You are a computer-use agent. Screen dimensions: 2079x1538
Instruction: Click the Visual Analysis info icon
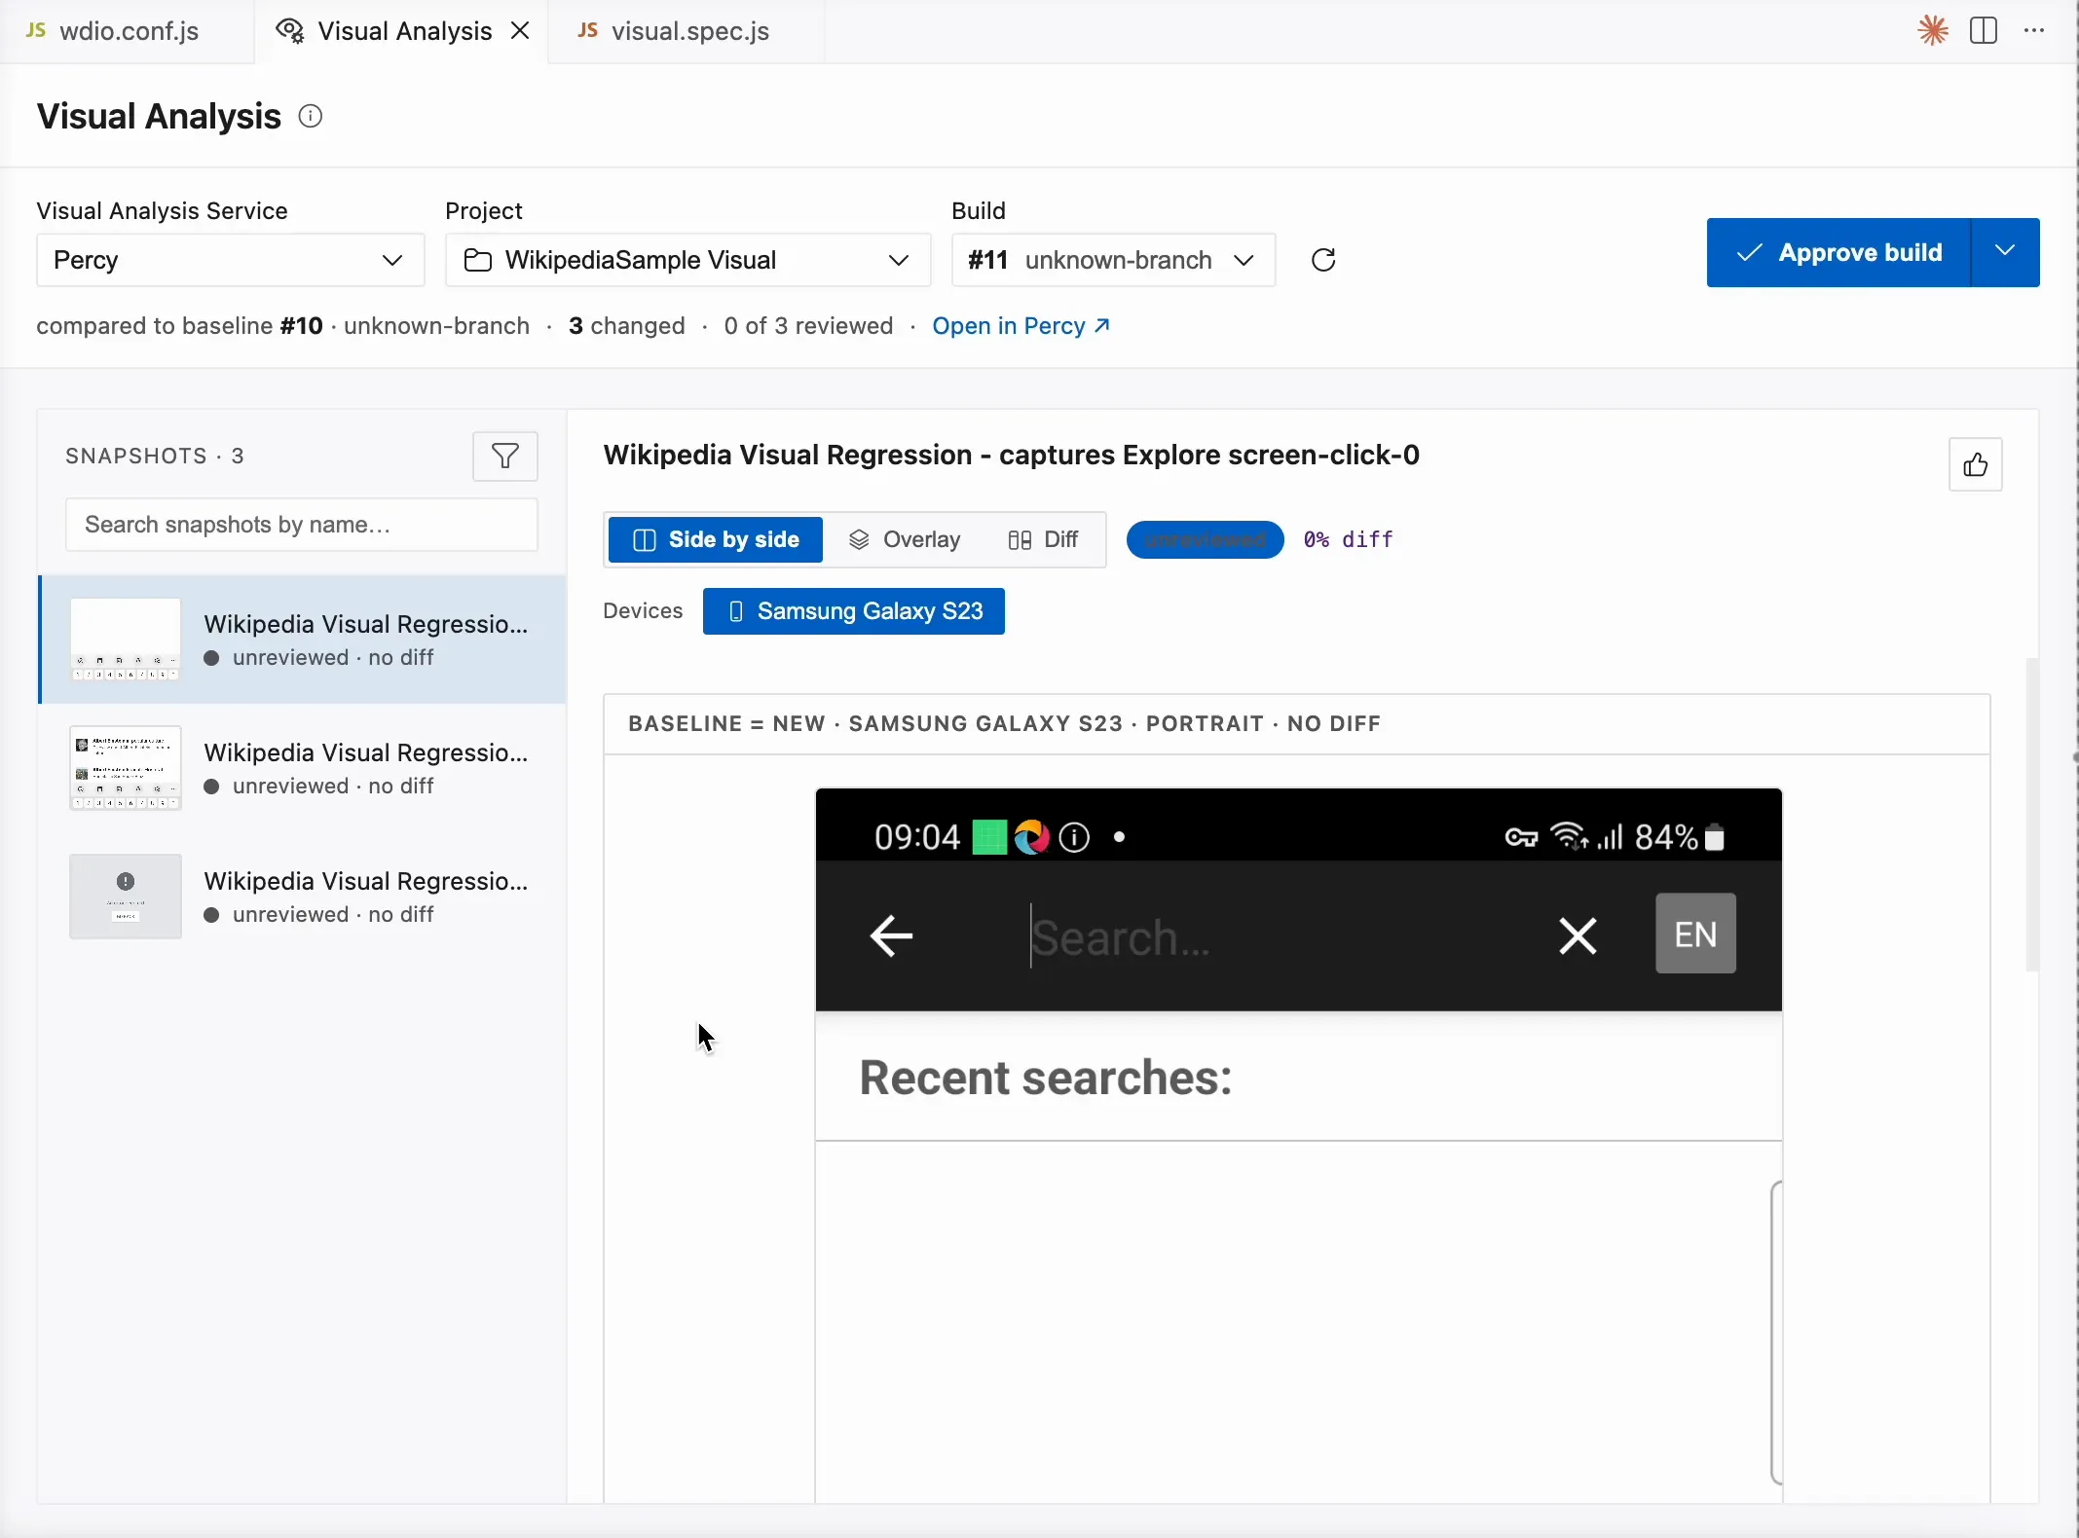(311, 117)
